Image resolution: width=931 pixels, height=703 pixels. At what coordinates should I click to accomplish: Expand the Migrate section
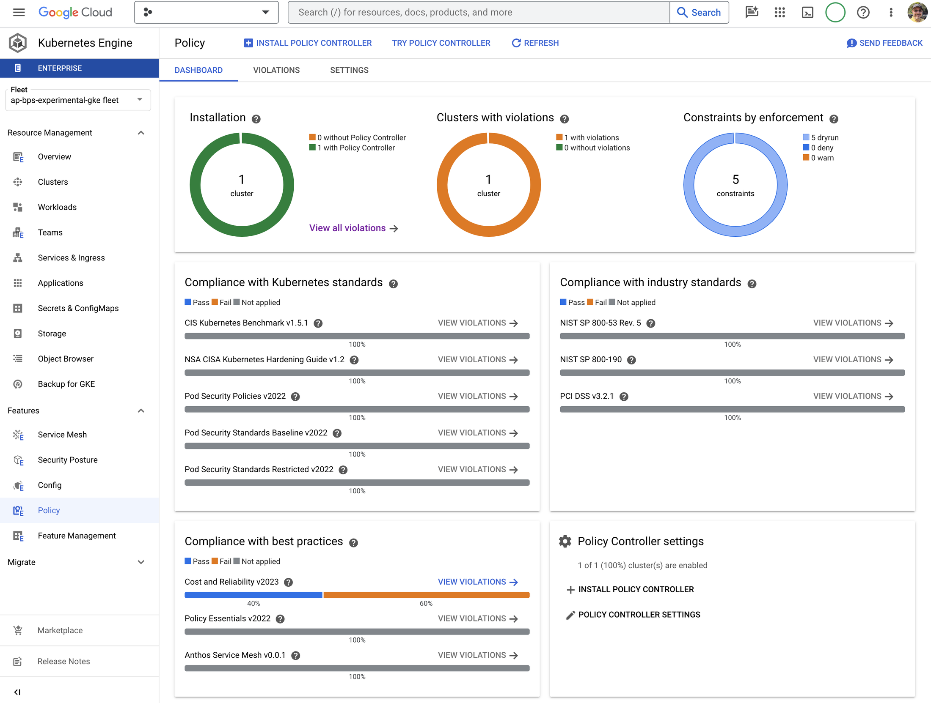click(x=141, y=563)
